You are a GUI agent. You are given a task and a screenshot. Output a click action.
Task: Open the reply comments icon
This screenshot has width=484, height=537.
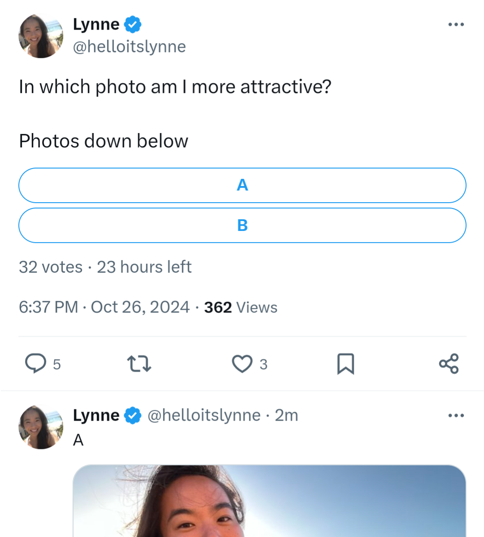click(36, 364)
